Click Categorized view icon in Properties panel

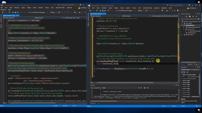182,72
